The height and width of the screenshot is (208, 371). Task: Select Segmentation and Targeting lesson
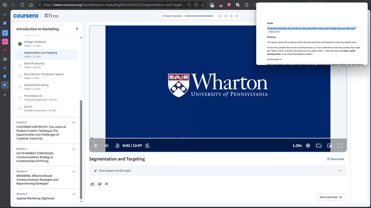click(46, 55)
